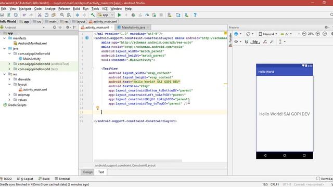
Task: Click scroll-from-source target icon in Project panel
Action: pyautogui.click(x=55, y=28)
